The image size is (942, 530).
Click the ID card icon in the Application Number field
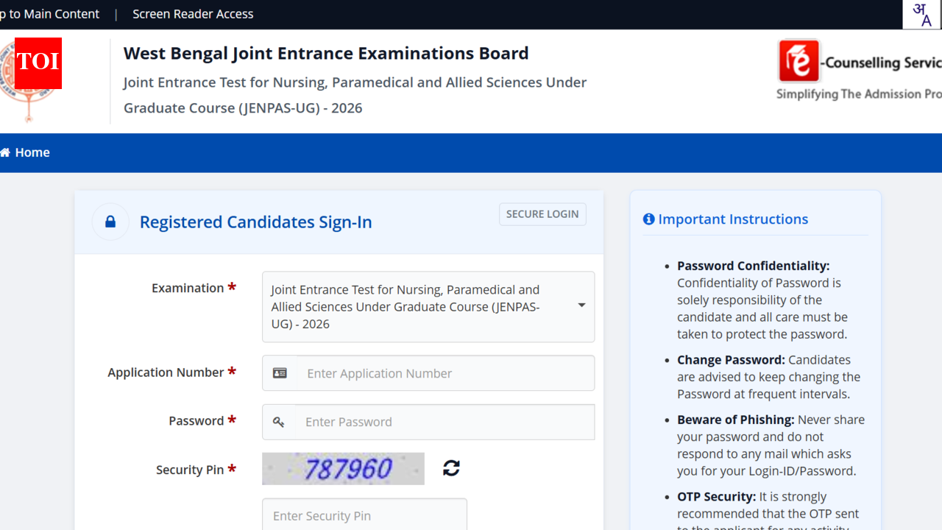[280, 373]
